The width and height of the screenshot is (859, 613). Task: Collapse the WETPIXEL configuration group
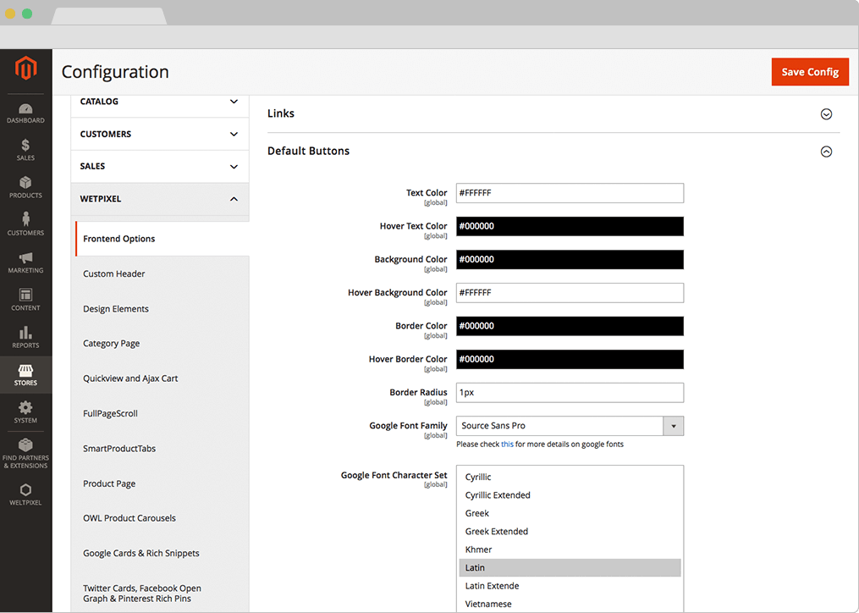[x=234, y=199]
